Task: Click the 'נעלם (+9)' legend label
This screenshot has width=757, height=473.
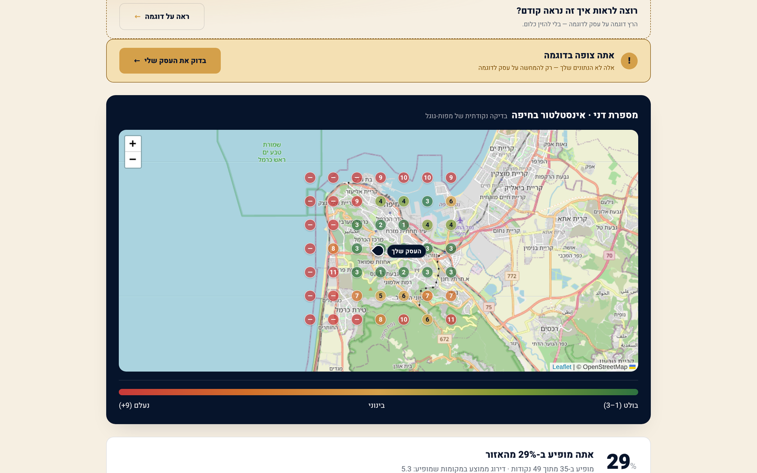Action: pyautogui.click(x=134, y=405)
